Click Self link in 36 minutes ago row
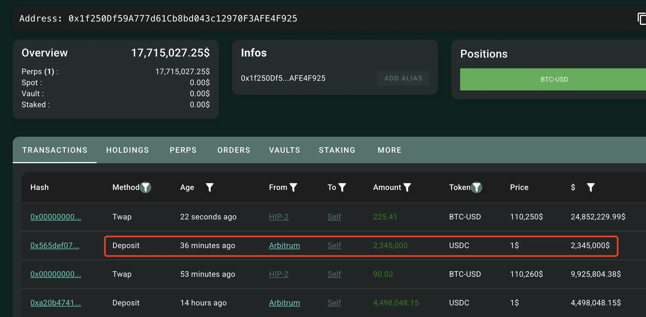 tap(334, 245)
